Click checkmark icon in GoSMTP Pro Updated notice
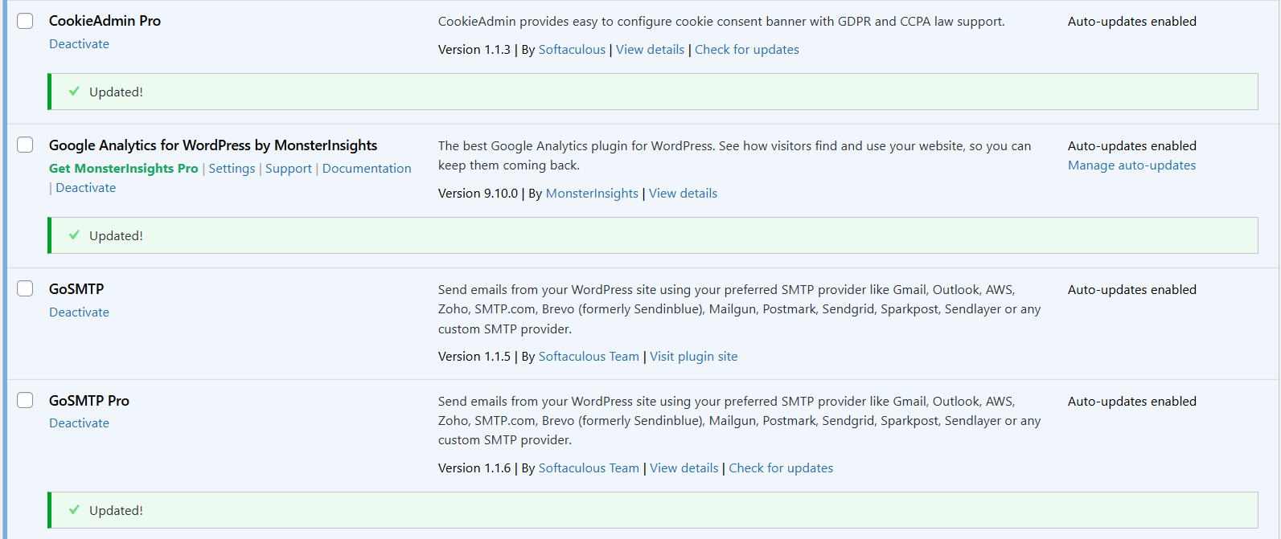The image size is (1281, 539). (74, 510)
